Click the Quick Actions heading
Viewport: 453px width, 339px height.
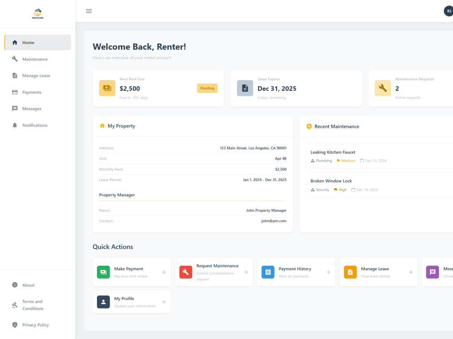click(x=113, y=247)
